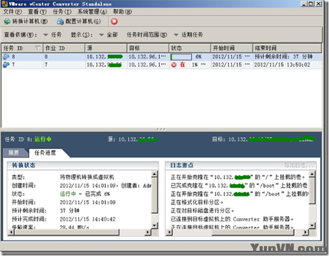The height and width of the screenshot is (256, 329).
Task: Click the Configure Machine (配置计算机) icon
Action: click(60, 22)
